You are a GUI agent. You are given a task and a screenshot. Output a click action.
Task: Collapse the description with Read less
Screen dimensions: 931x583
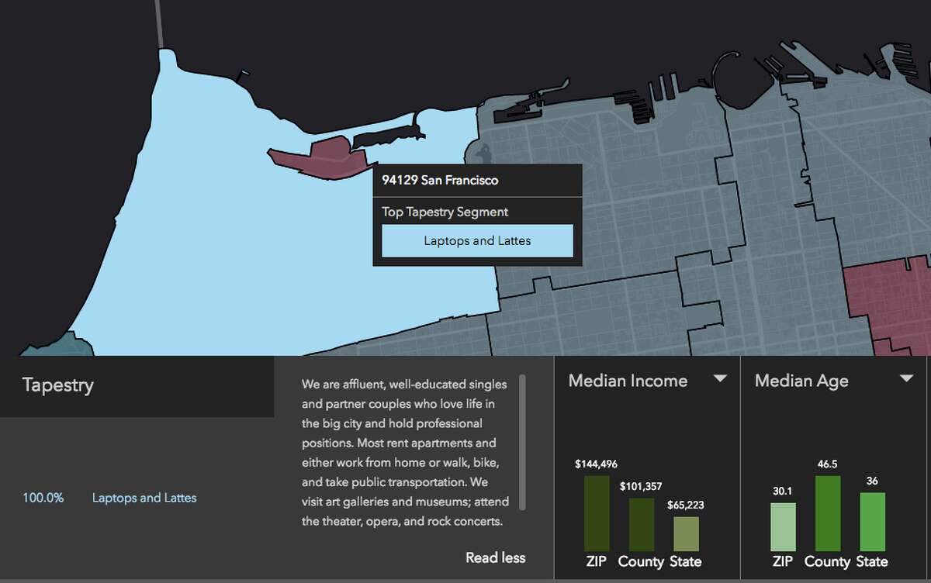(x=496, y=557)
